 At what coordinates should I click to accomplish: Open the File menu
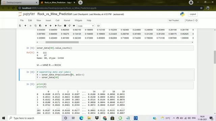pyautogui.click(x=22, y=21)
